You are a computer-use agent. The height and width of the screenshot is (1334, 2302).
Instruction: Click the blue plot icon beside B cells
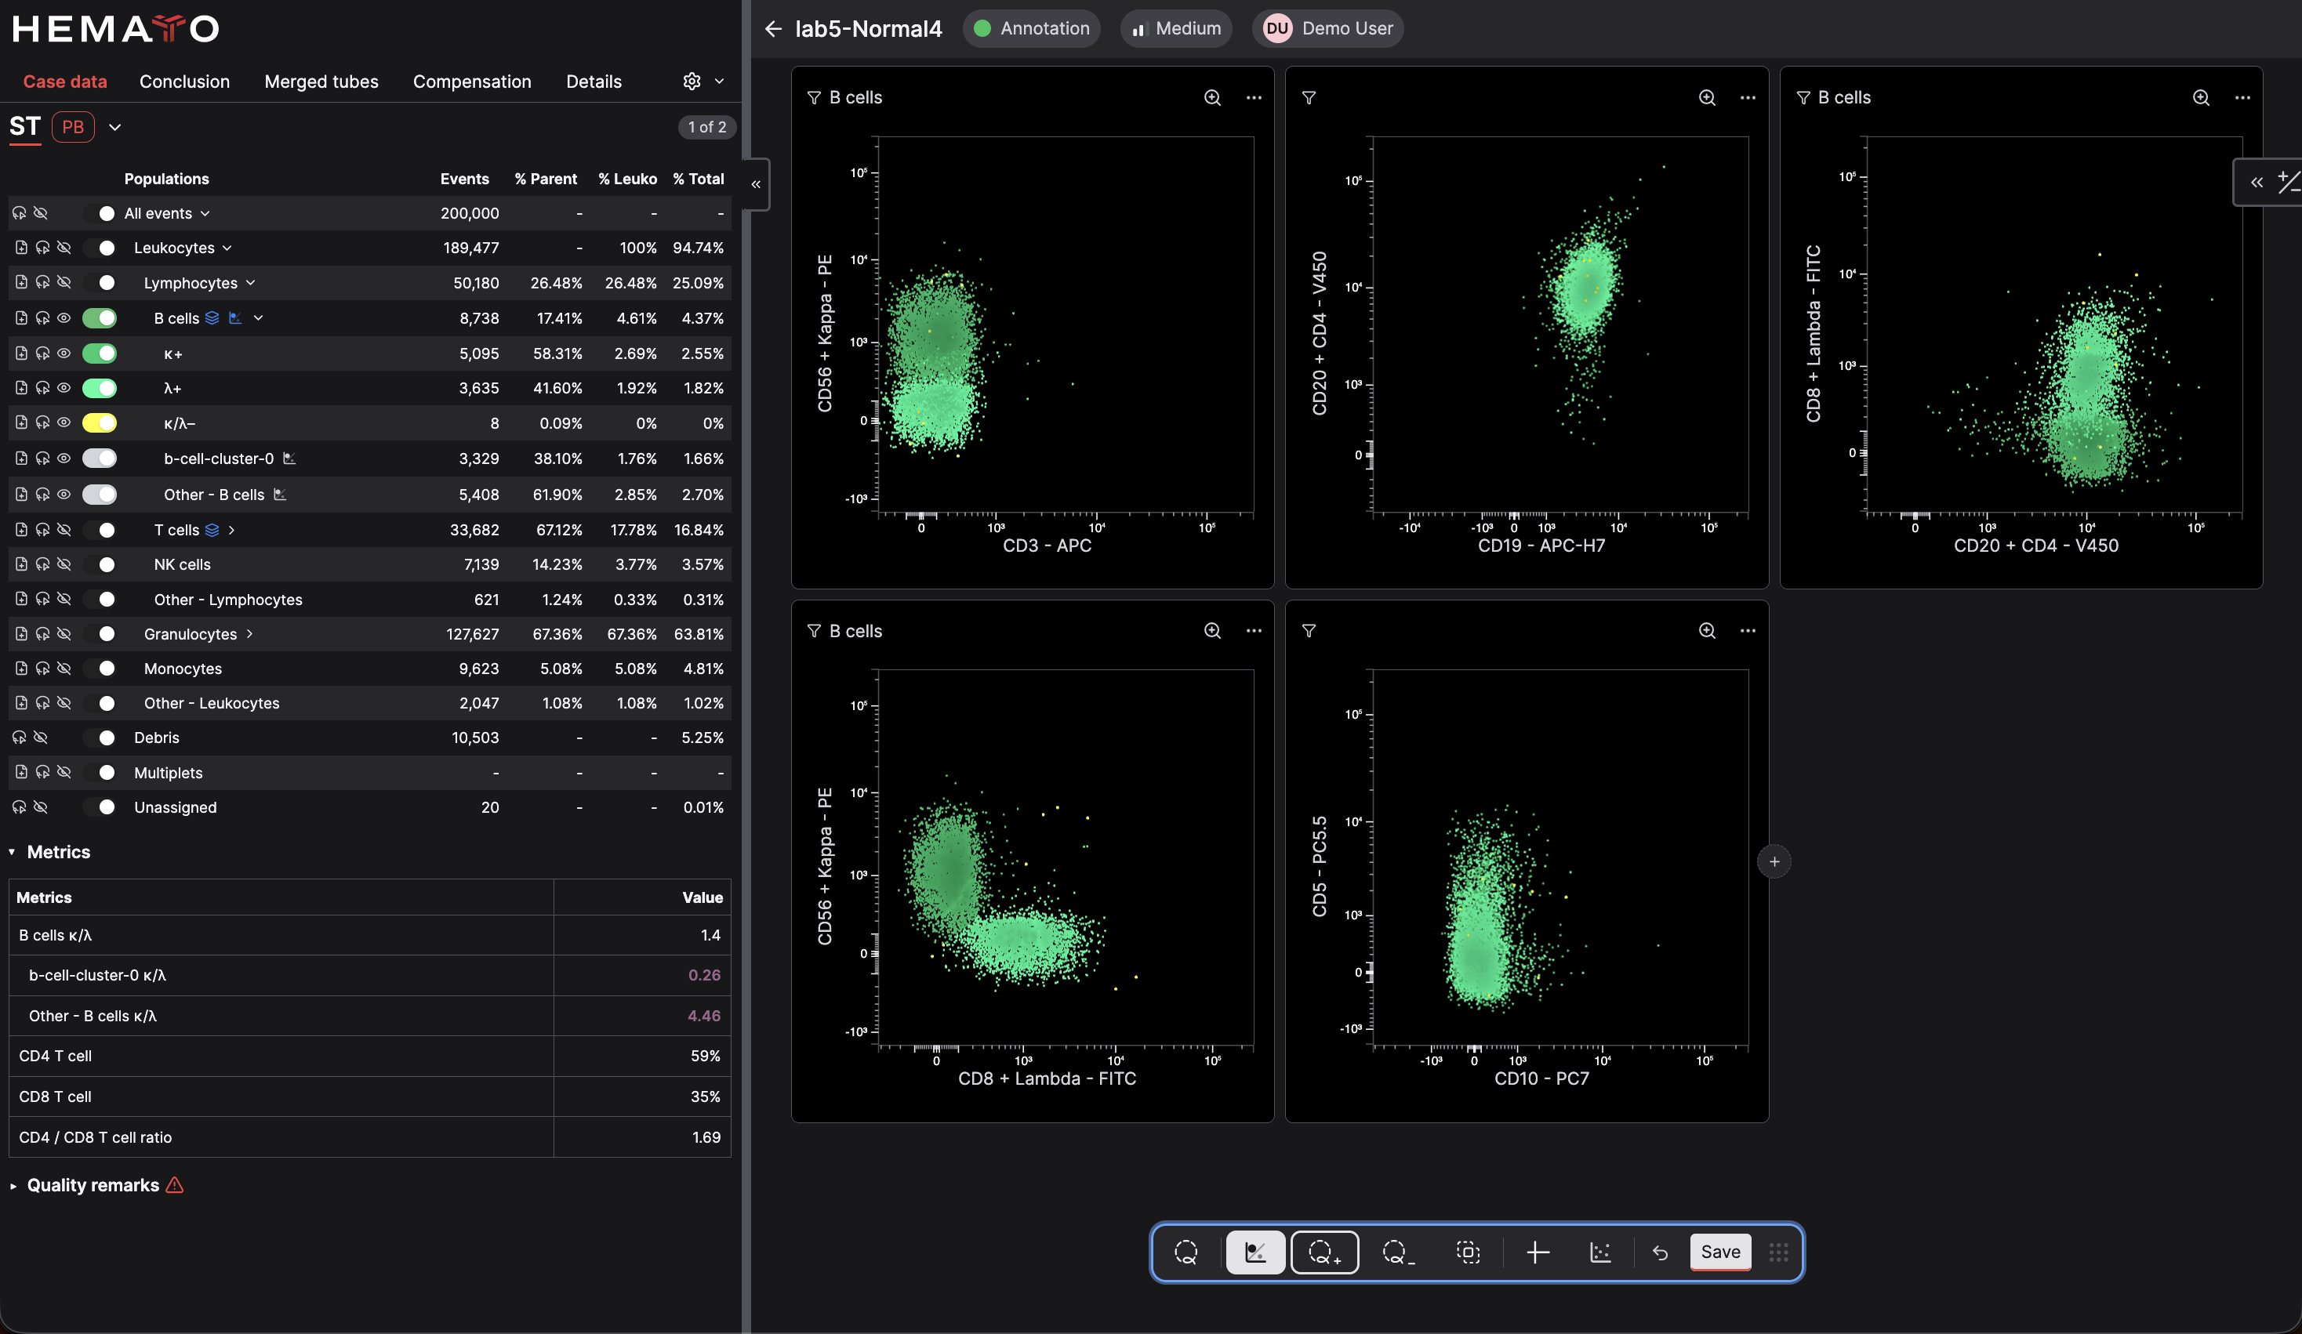point(234,317)
